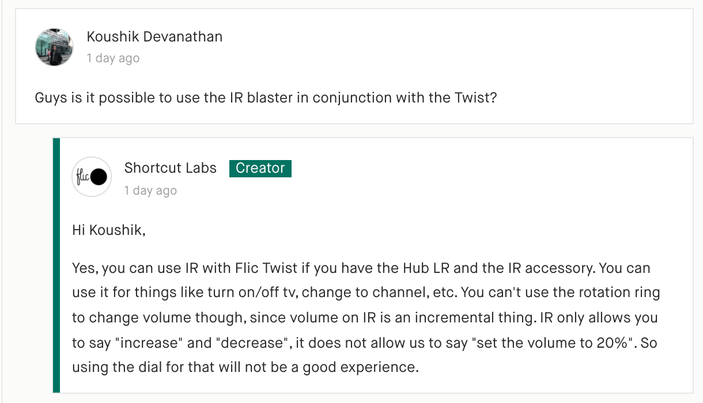Click the green Creator badge
Screen dimensions: 703x403
(x=260, y=168)
